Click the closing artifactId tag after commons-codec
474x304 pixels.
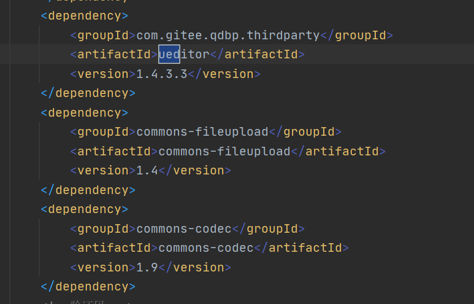click(302, 248)
